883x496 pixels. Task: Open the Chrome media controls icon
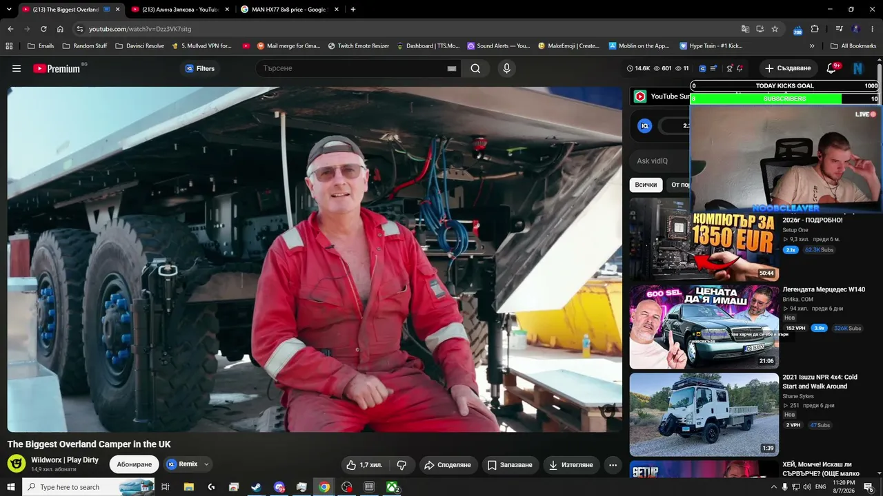click(840, 29)
